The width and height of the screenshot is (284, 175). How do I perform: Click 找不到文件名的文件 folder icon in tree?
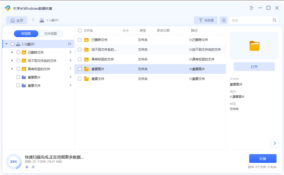[x=24, y=61]
